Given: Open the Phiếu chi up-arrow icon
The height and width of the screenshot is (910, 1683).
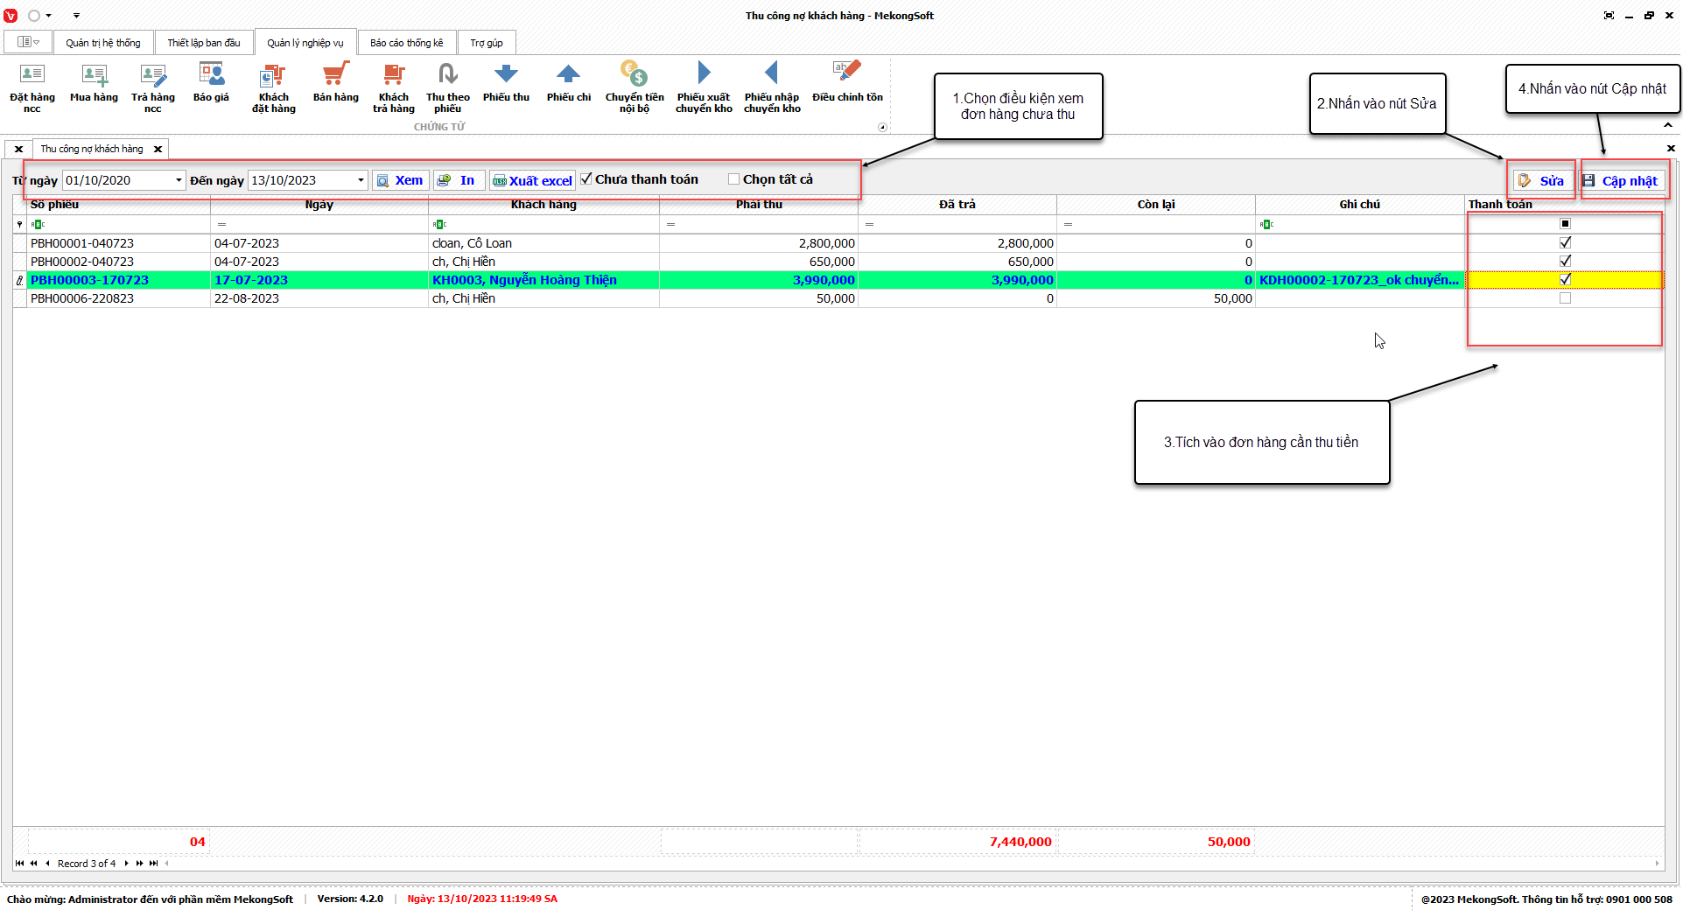Looking at the screenshot, I should pos(569,83).
